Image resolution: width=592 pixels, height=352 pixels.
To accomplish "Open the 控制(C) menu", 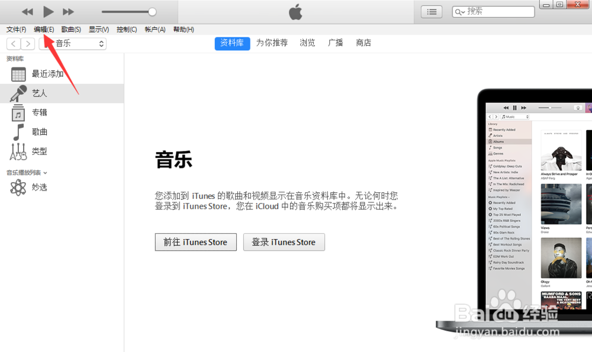I will pyautogui.click(x=127, y=30).
